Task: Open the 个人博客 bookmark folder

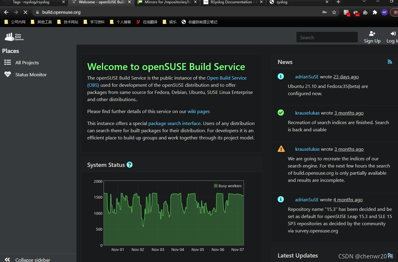Action: 120,22
